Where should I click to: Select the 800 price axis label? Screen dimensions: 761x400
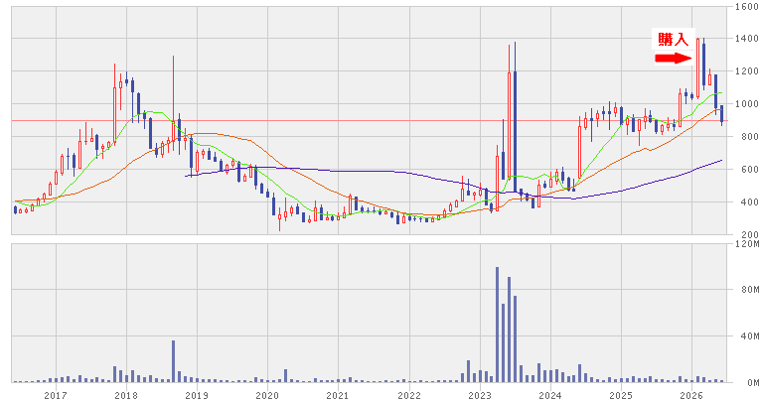coord(750,137)
